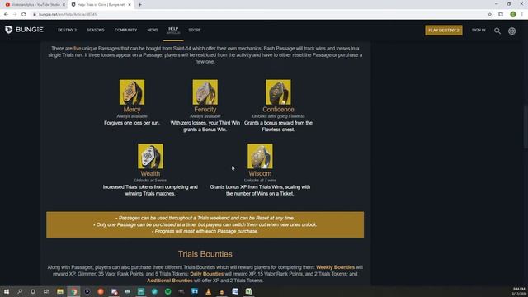Click the taskbar clock and date
The image size is (528, 297).
coord(519,291)
